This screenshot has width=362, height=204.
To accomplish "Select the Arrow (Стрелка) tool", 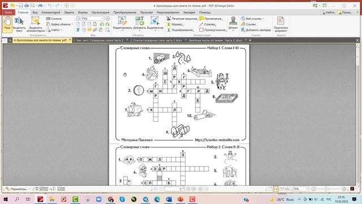I will click(208, 24).
